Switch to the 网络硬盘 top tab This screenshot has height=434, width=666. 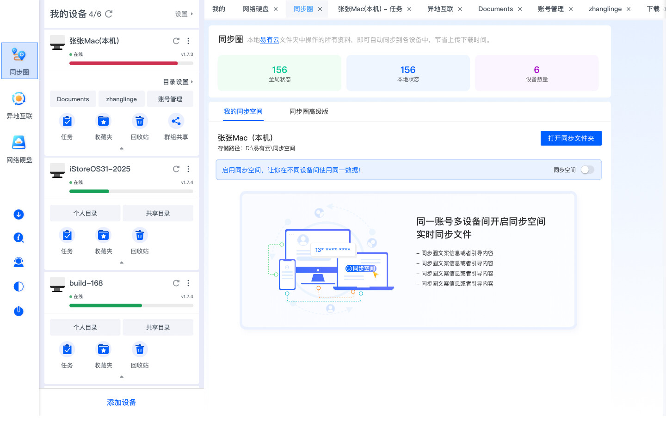(x=255, y=9)
